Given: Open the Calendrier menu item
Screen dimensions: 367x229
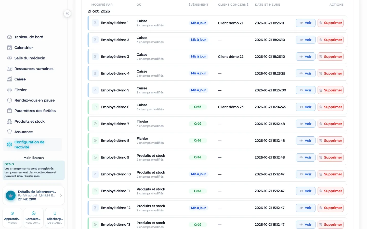Looking at the screenshot, I should (x=24, y=48).
